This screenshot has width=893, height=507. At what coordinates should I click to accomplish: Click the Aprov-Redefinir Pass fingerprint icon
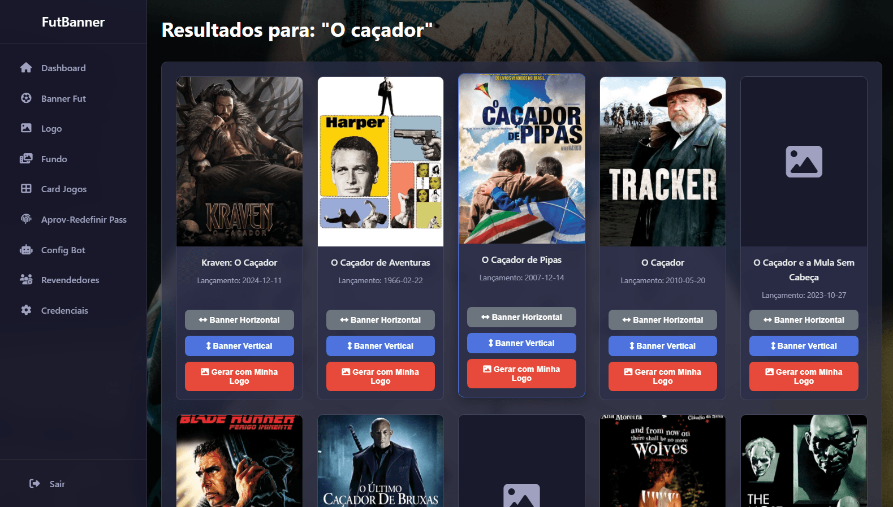click(x=26, y=219)
